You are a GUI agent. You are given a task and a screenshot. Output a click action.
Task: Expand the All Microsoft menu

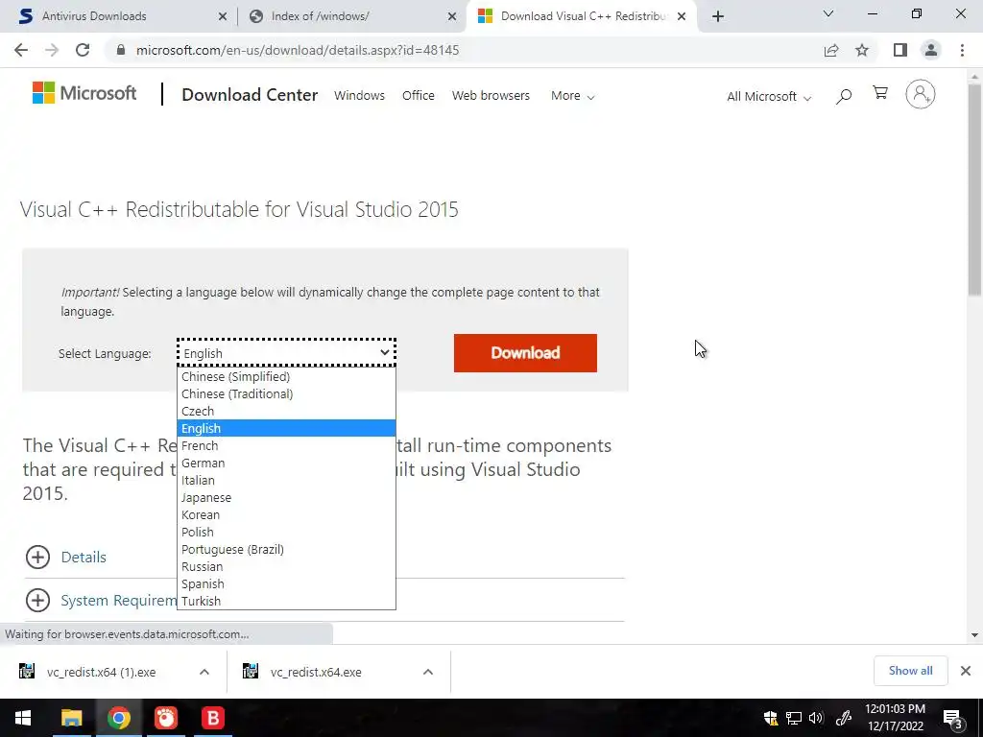[x=769, y=97]
